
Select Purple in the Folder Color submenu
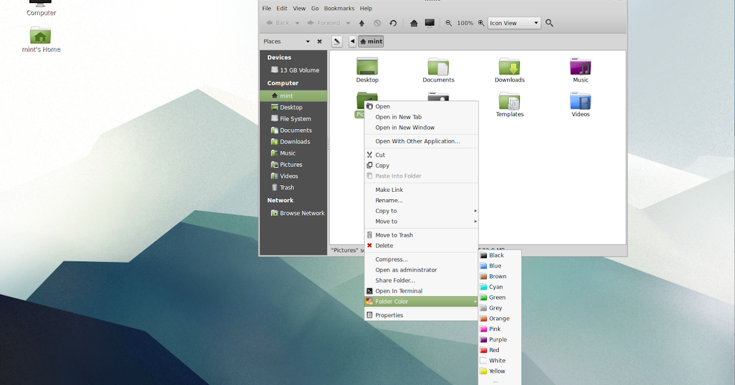click(x=496, y=339)
